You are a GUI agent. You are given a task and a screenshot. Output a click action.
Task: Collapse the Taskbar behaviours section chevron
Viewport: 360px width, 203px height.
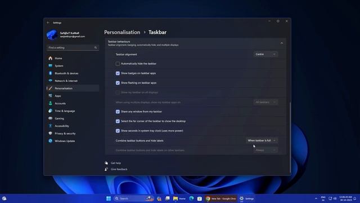[x=282, y=43]
